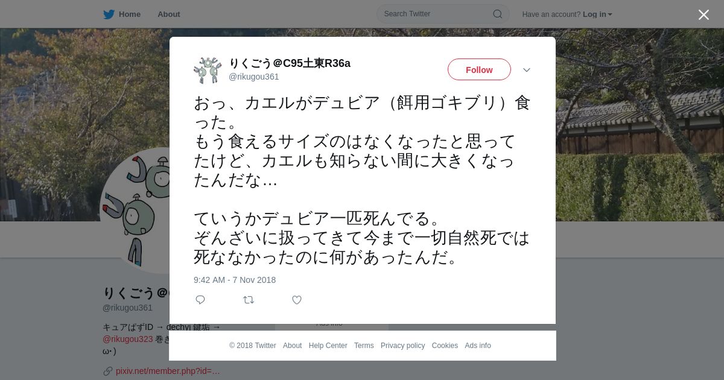Reply to the tweet via speech bubble icon
724x380 pixels.
200,300
